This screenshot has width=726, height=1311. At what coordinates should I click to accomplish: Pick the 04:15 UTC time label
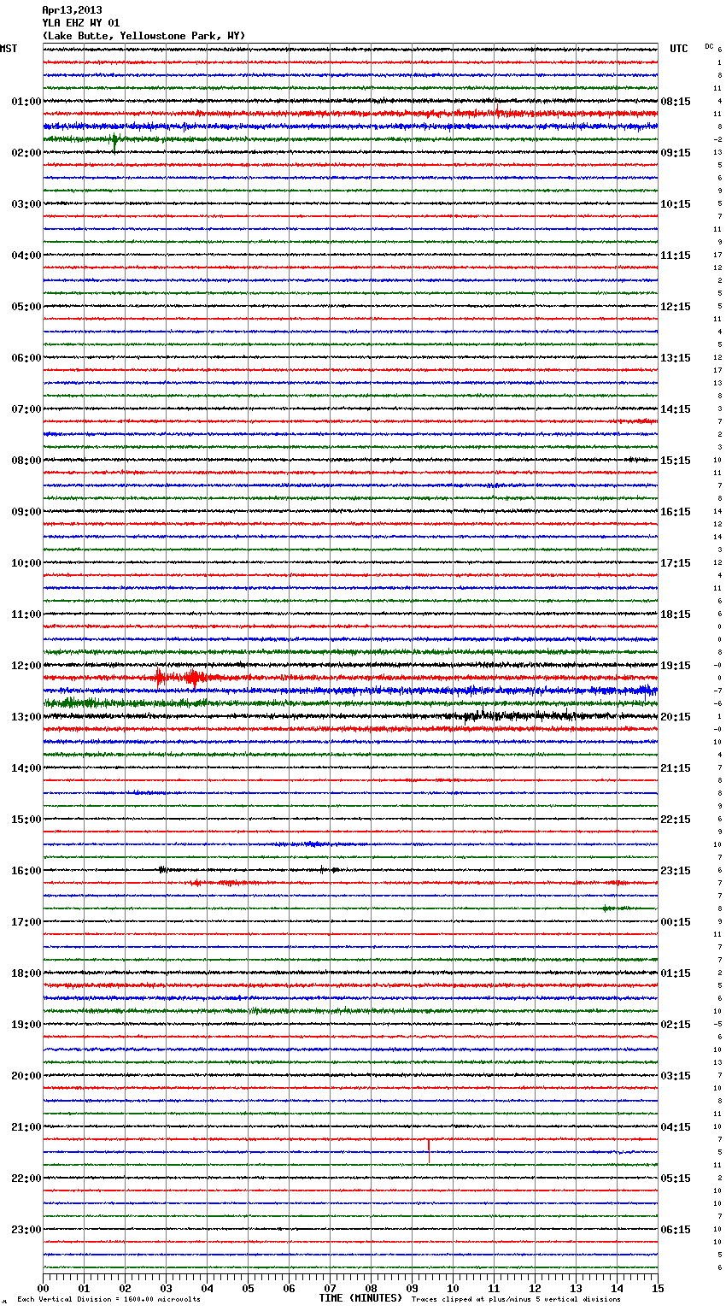676,1127
